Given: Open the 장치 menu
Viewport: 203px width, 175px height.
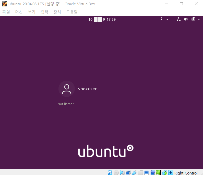Looking at the screenshot, I should click(57, 12).
